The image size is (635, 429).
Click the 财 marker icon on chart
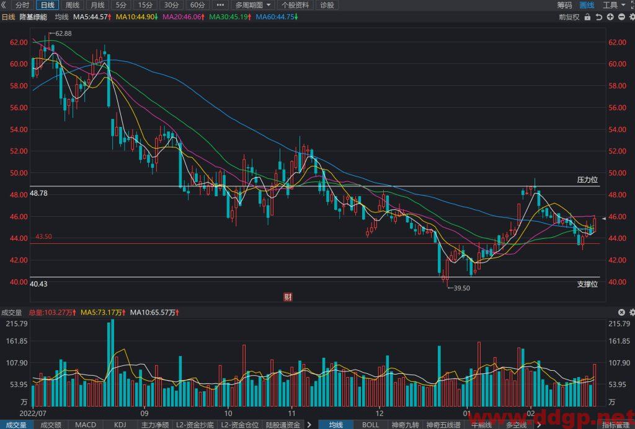point(288,297)
